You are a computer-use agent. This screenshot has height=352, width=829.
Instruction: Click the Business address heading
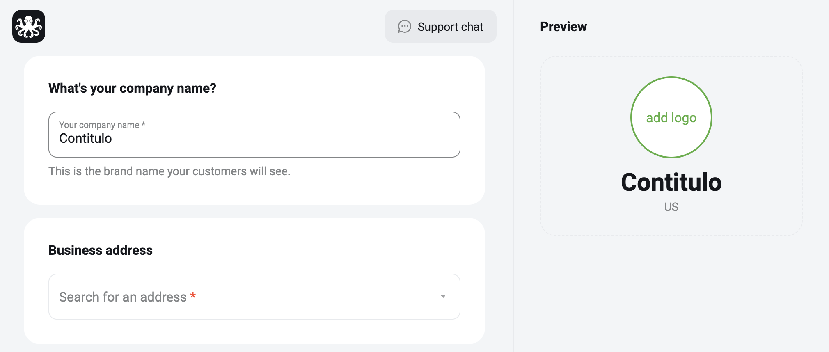click(101, 250)
